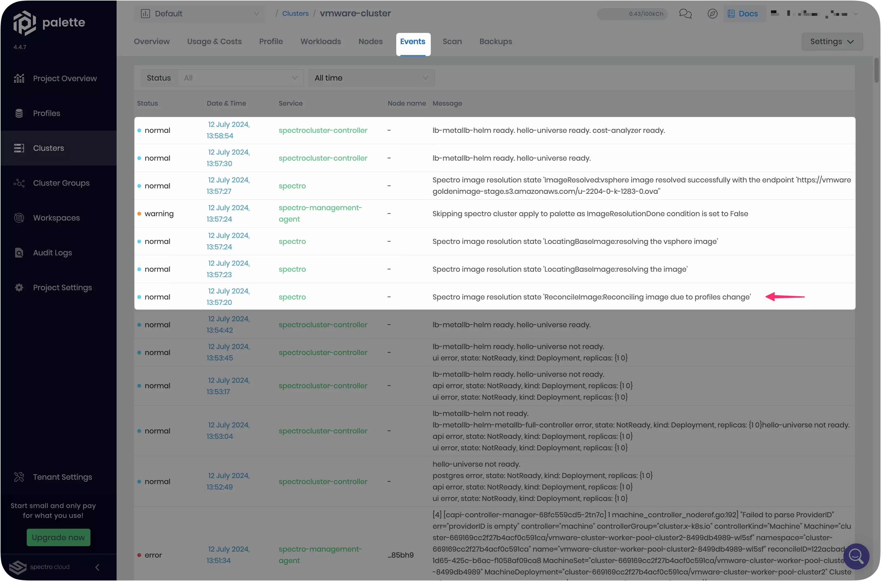This screenshot has width=881, height=581.
Task: Open Project Overview chart icon
Action: [x=19, y=79]
